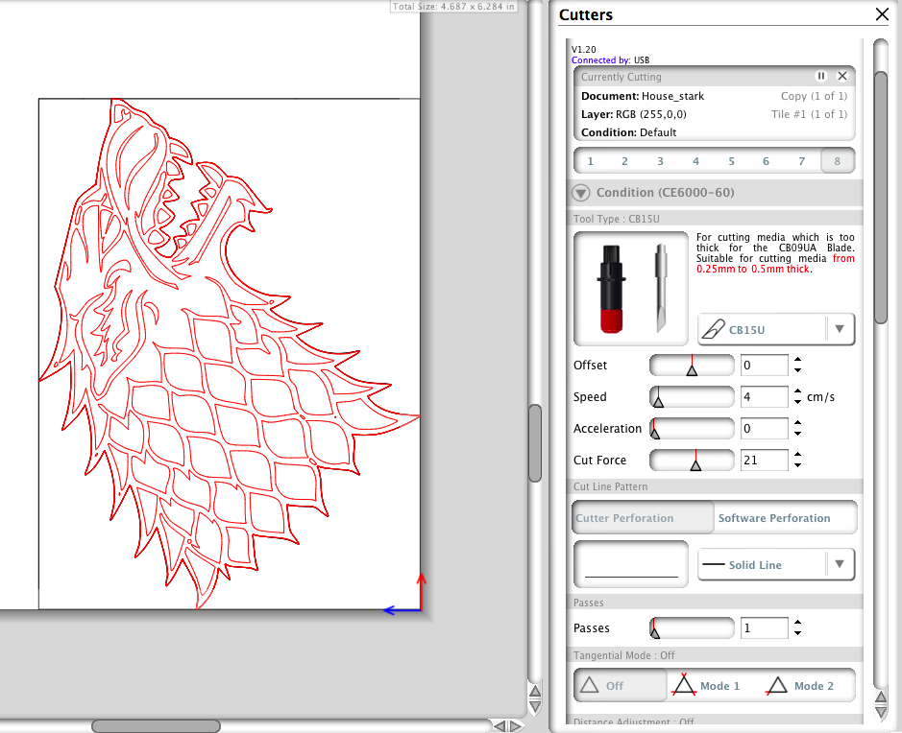The width and height of the screenshot is (902, 733).
Task: Click the 'Total Size: 4.687 x 6.284 in' readout
Action: tap(453, 7)
